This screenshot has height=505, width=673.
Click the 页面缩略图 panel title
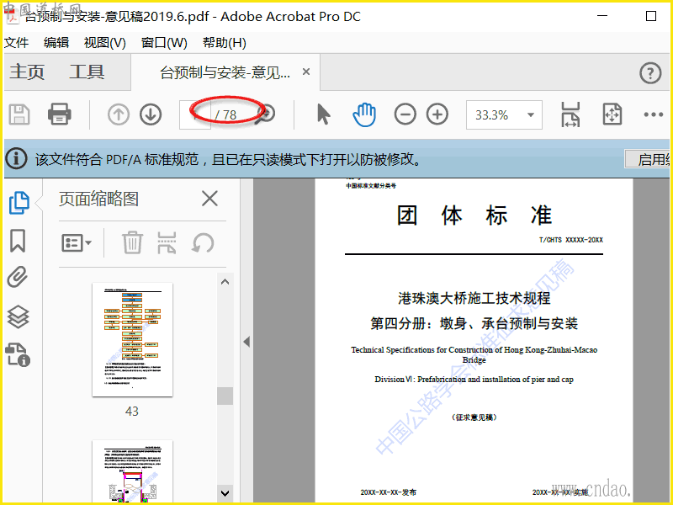click(x=98, y=199)
